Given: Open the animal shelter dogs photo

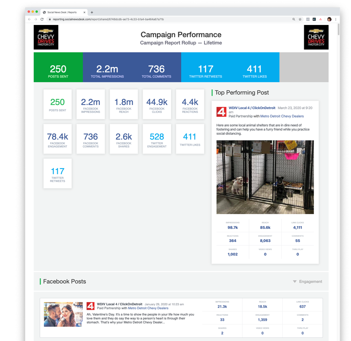Looking at the screenshot, I should tap(265, 177).
